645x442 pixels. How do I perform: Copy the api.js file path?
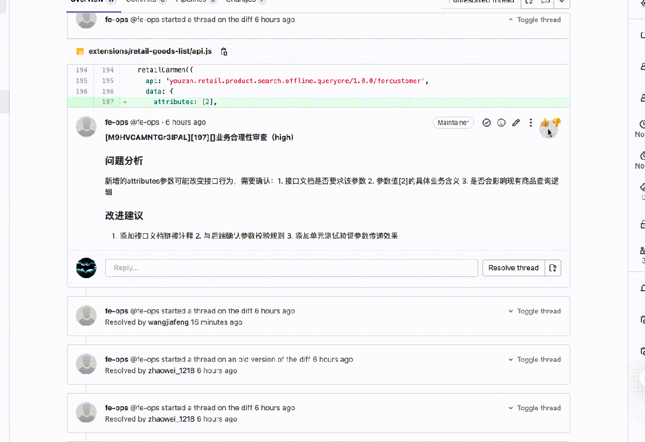pyautogui.click(x=224, y=51)
